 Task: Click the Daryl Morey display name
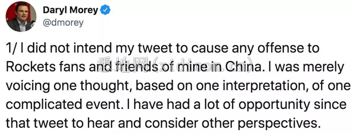[71, 10]
